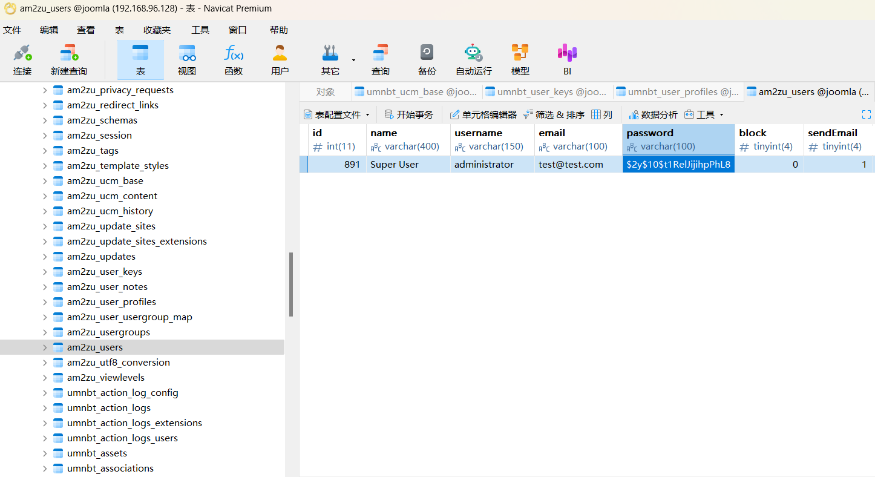Open the 自动运行 automation icon
This screenshot has width=875, height=477.
[474, 60]
